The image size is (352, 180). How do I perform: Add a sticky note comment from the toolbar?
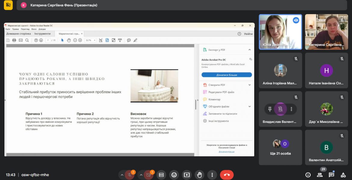point(129,40)
